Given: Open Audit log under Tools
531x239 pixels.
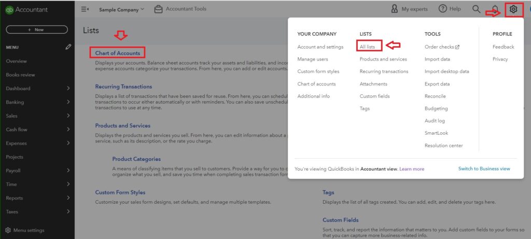Looking at the screenshot, I should [x=435, y=120].
